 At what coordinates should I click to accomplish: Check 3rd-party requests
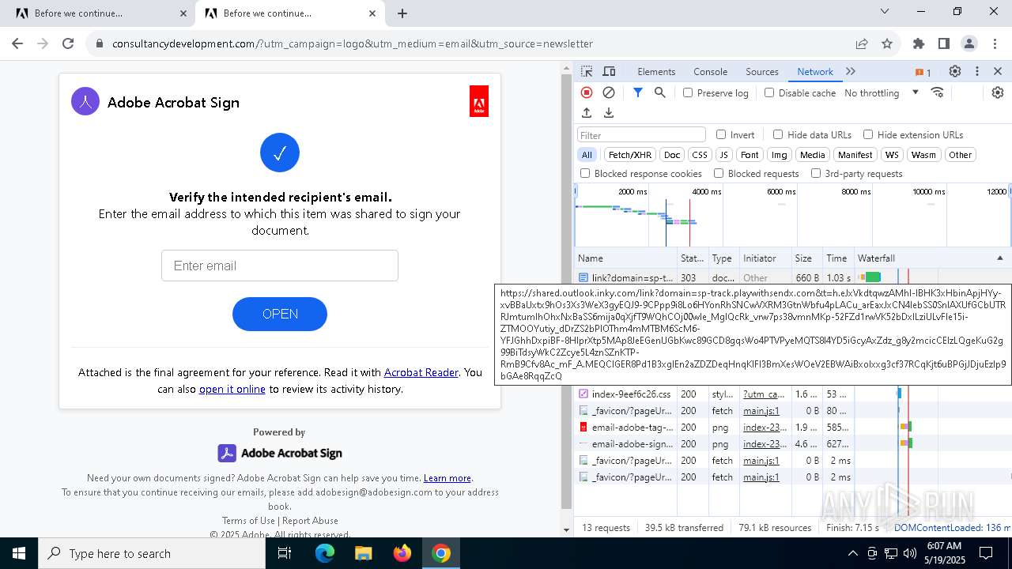pyautogui.click(x=816, y=173)
